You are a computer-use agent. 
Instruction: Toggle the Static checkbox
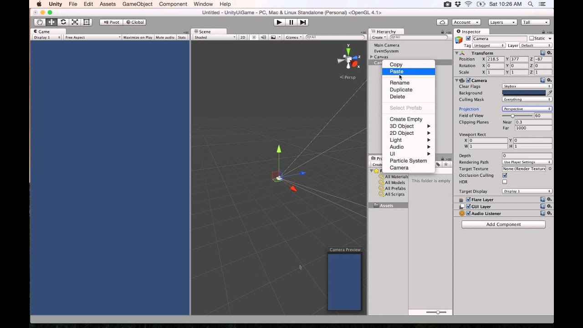tap(531, 38)
